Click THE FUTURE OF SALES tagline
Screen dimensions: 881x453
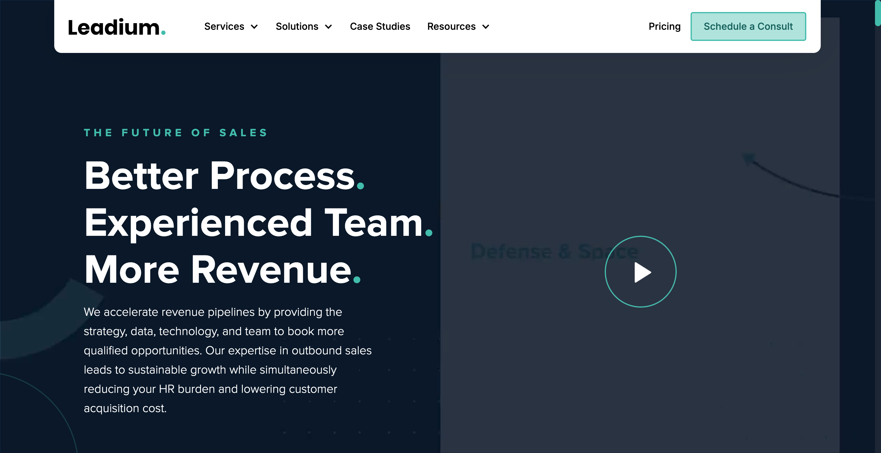pos(176,133)
